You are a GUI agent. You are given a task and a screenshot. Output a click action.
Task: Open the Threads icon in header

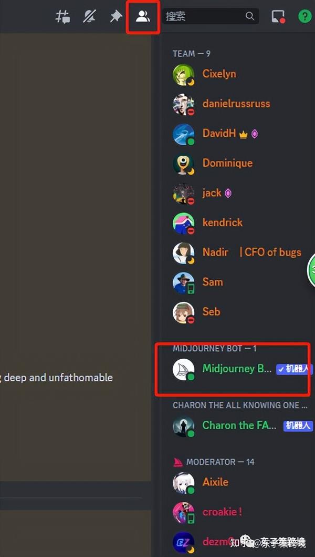coord(63,16)
